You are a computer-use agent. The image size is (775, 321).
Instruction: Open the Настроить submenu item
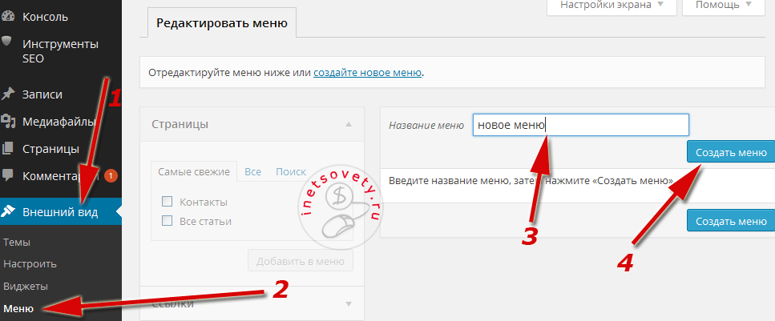[x=30, y=264]
